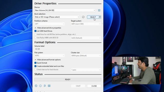Click the Volume label input field
Screen dimensions: 164x92
point(68,49)
